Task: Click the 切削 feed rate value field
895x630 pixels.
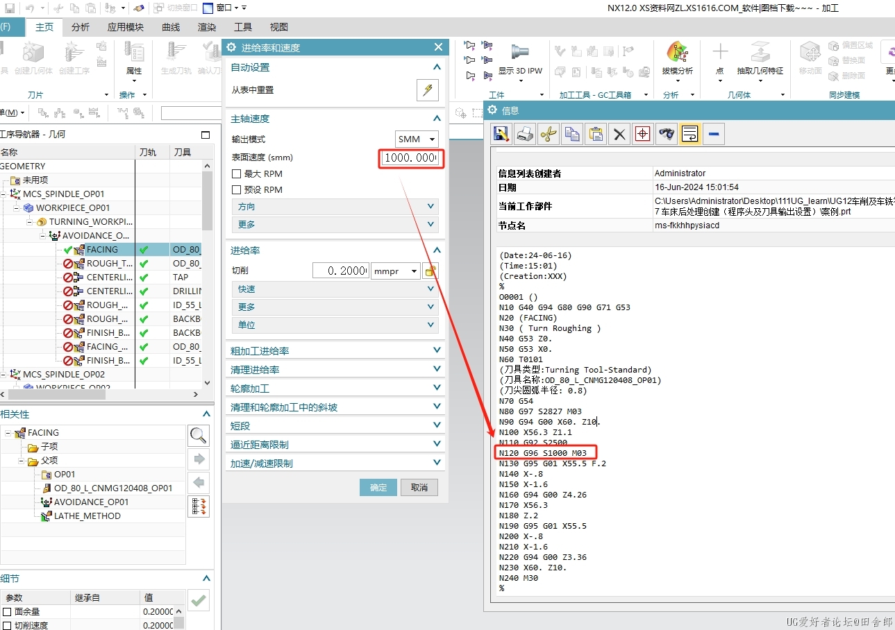Action: (340, 271)
